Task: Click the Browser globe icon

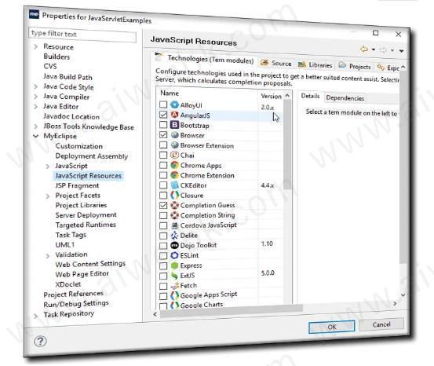Action: [174, 135]
